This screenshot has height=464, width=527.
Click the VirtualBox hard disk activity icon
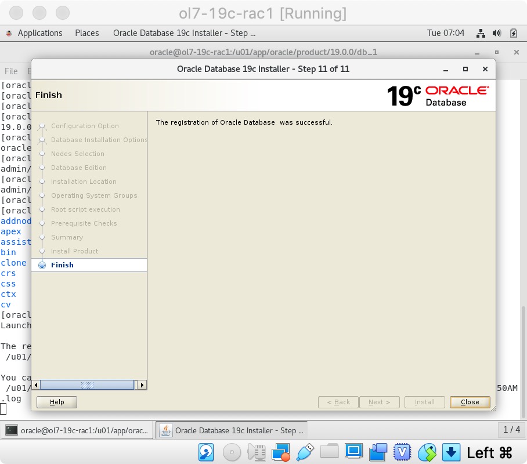206,452
